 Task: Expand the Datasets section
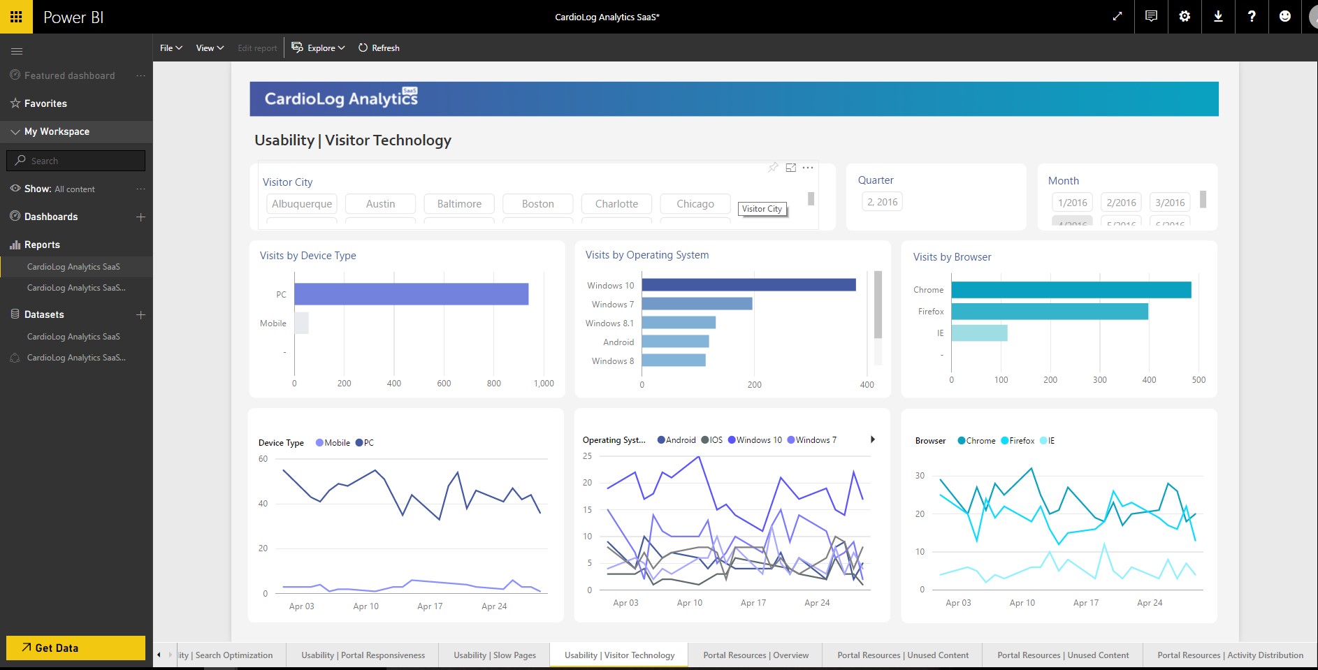(x=44, y=314)
